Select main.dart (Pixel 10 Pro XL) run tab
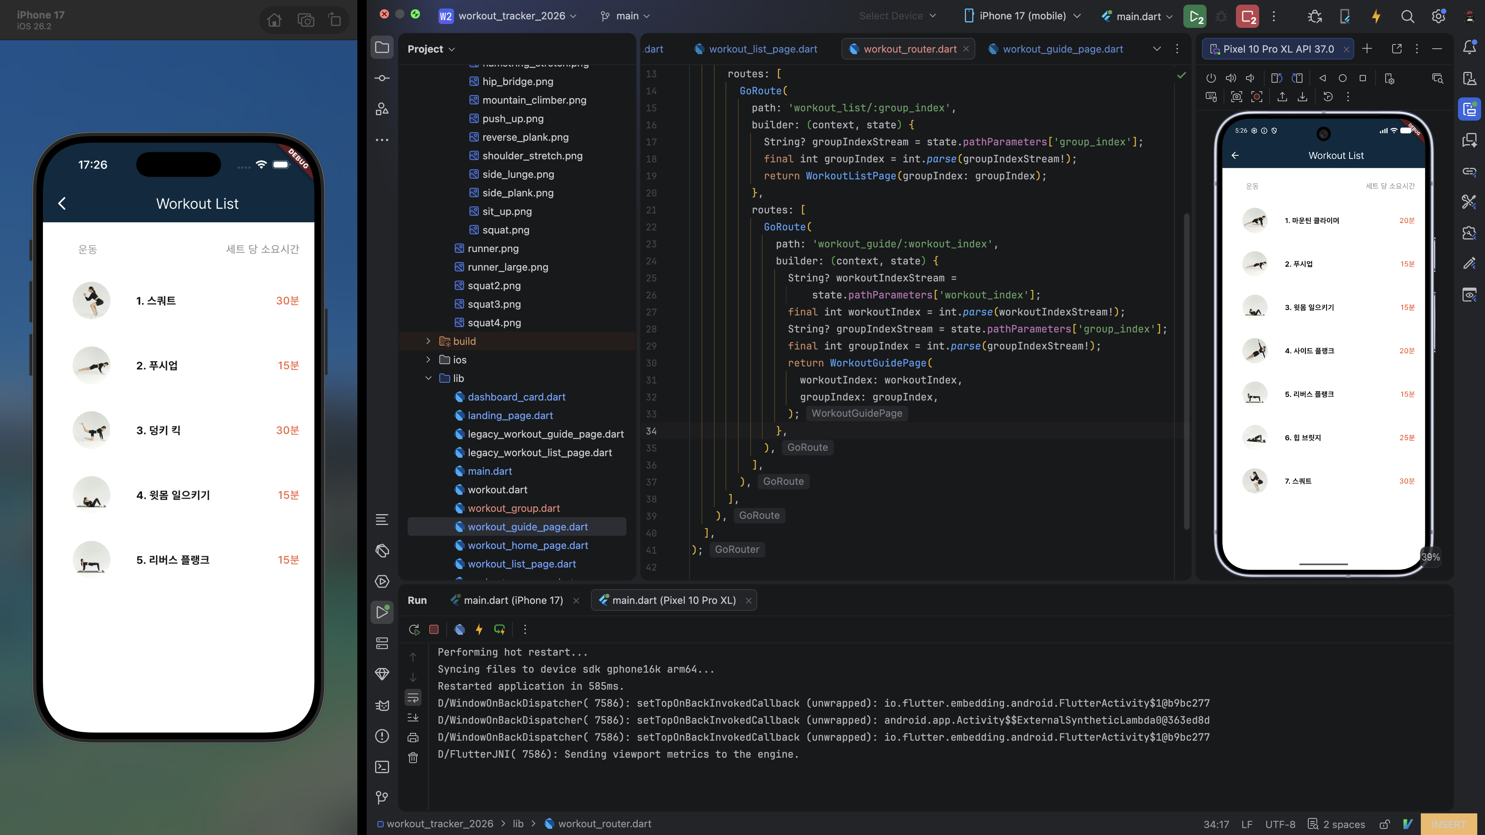This screenshot has width=1485, height=835. click(674, 600)
